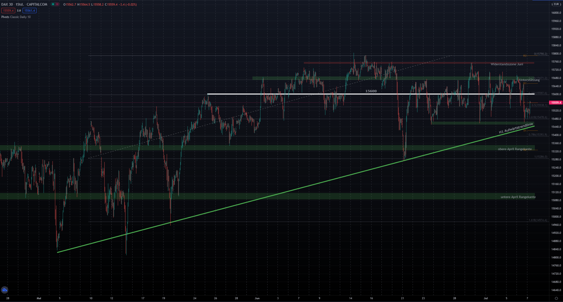Select the untere April Rangekante zone
Viewport: 563px width, 302px height.
518,197
